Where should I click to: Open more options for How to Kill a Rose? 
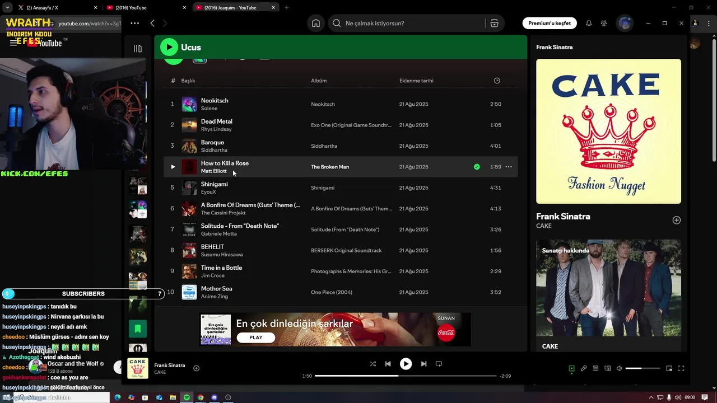509,167
